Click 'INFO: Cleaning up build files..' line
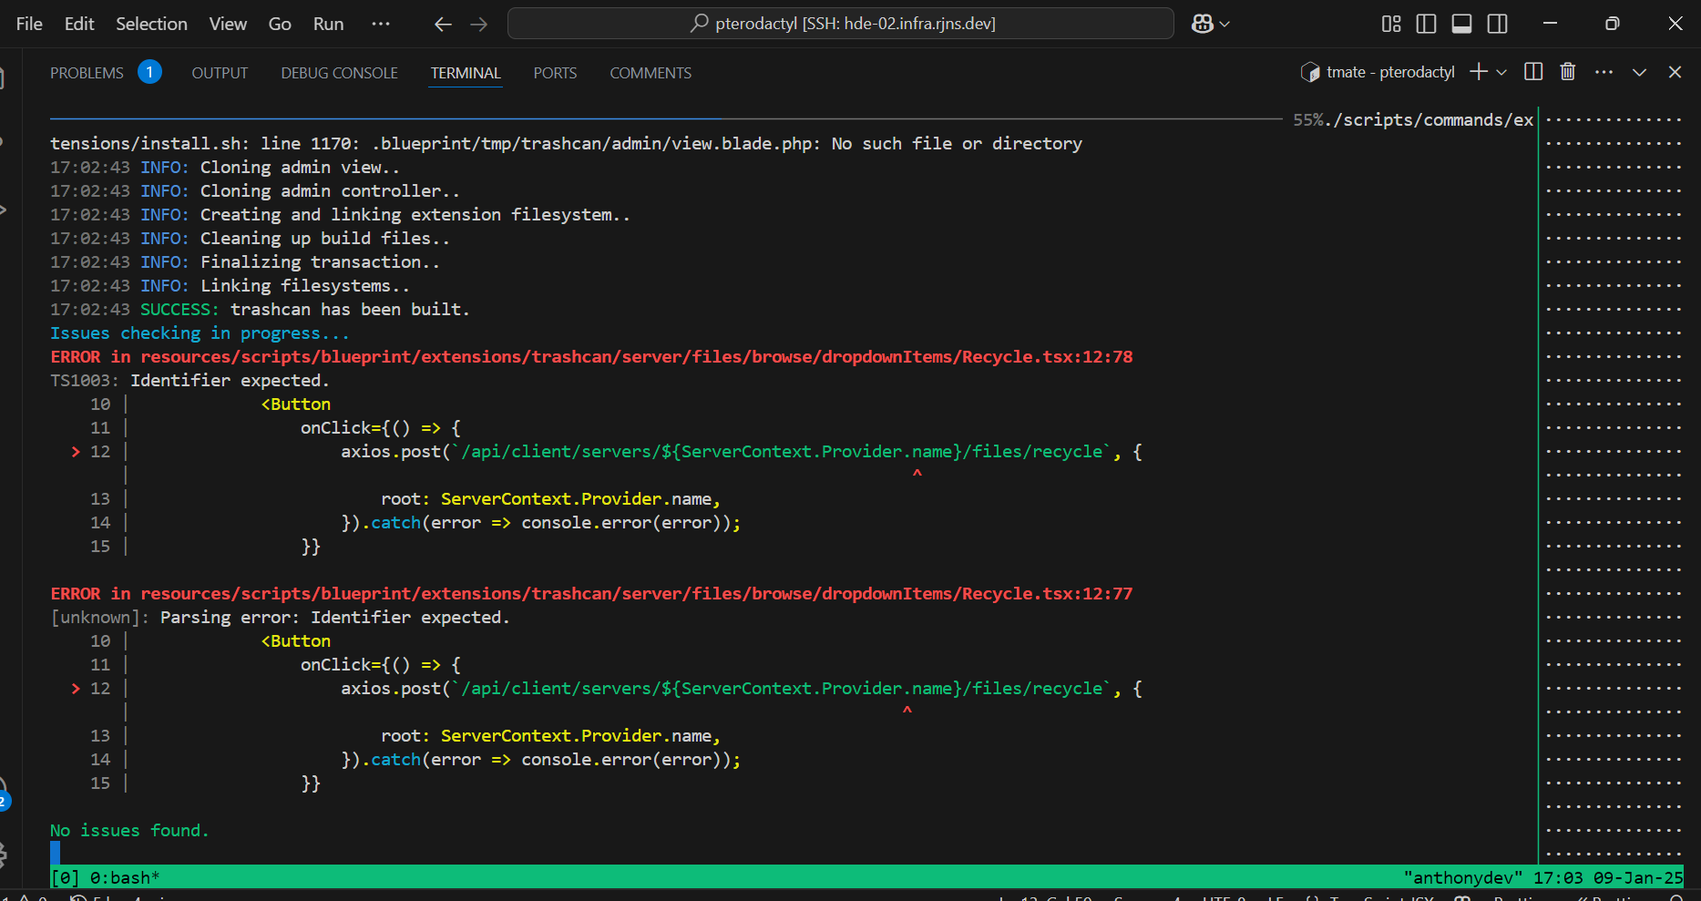Image resolution: width=1701 pixels, height=901 pixels. (295, 239)
